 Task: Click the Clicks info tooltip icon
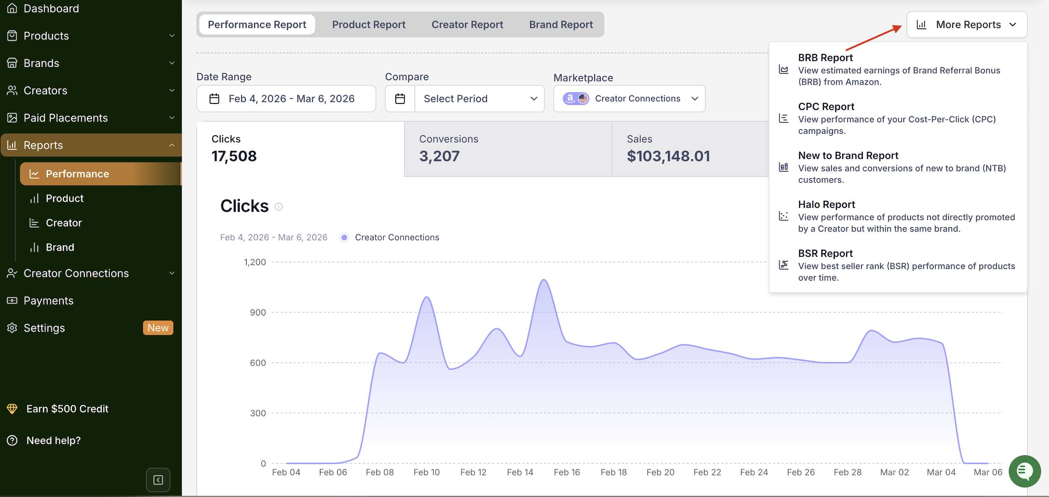tap(279, 206)
